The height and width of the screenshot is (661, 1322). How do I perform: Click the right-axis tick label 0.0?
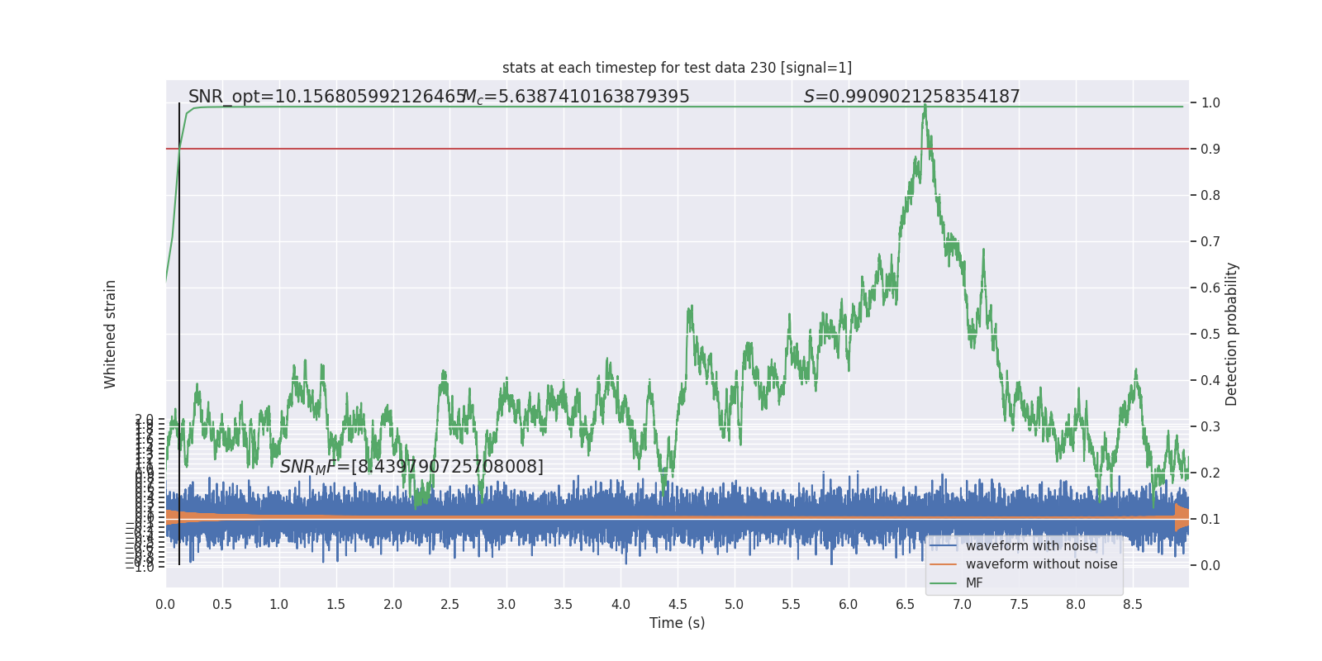point(1210,566)
